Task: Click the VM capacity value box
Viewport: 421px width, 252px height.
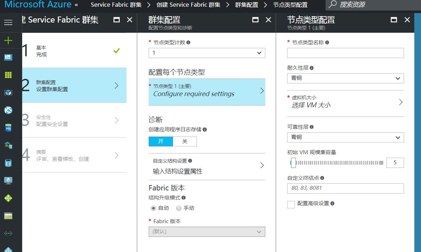Action: (395, 163)
